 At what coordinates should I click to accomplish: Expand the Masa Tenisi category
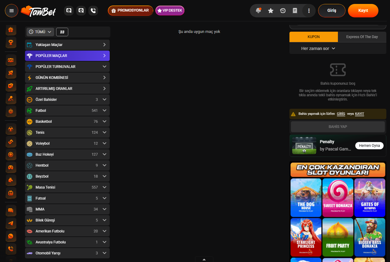pos(67,187)
